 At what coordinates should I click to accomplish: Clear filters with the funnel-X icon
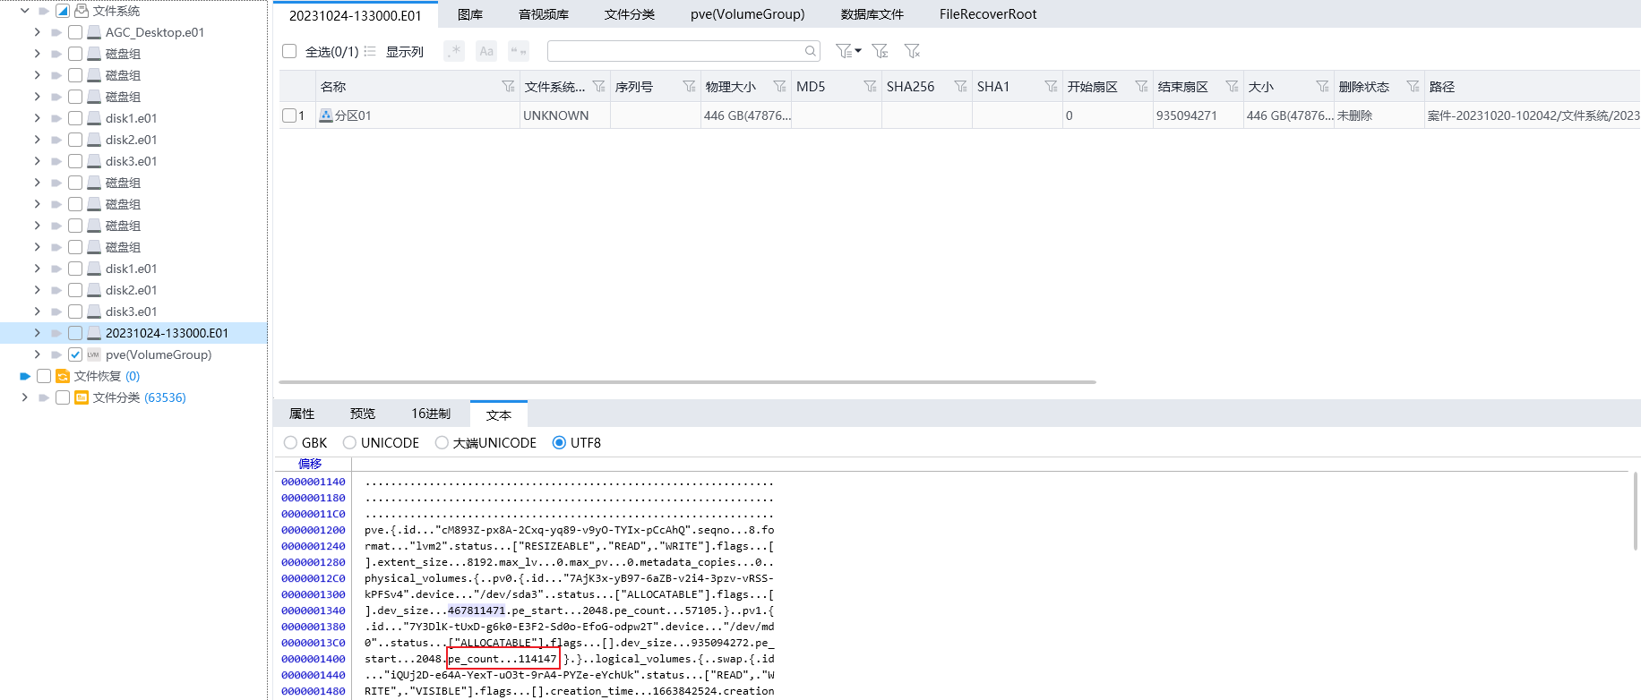tap(912, 51)
